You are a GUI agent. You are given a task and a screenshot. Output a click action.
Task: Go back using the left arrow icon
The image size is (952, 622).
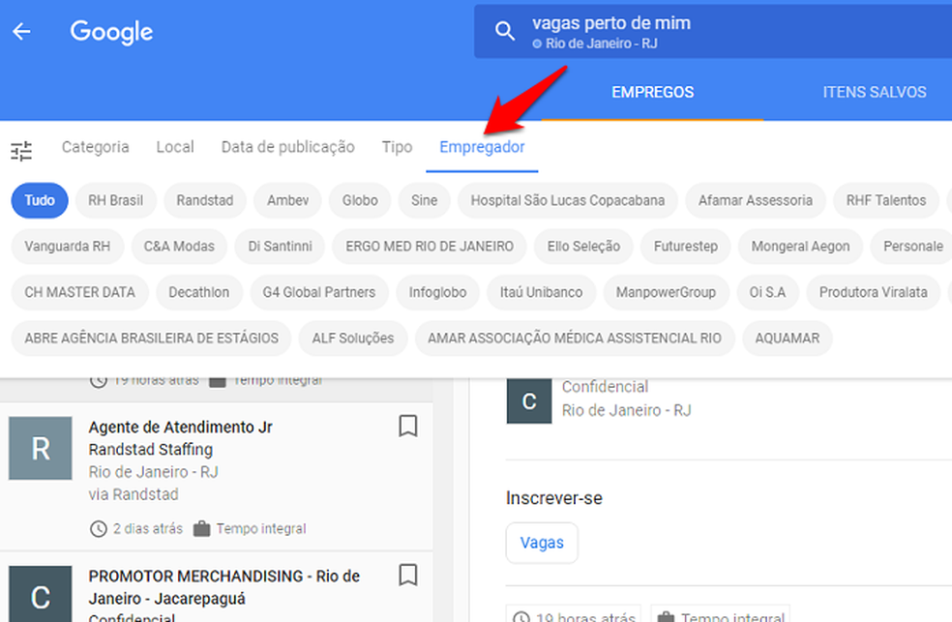click(x=21, y=32)
